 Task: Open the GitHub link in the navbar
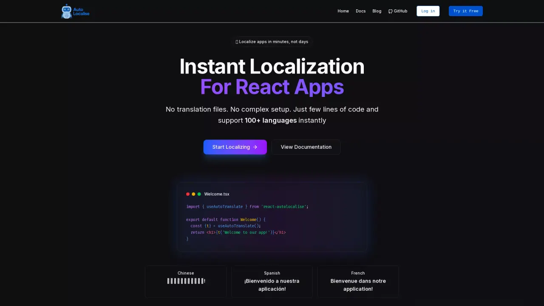pos(398,11)
